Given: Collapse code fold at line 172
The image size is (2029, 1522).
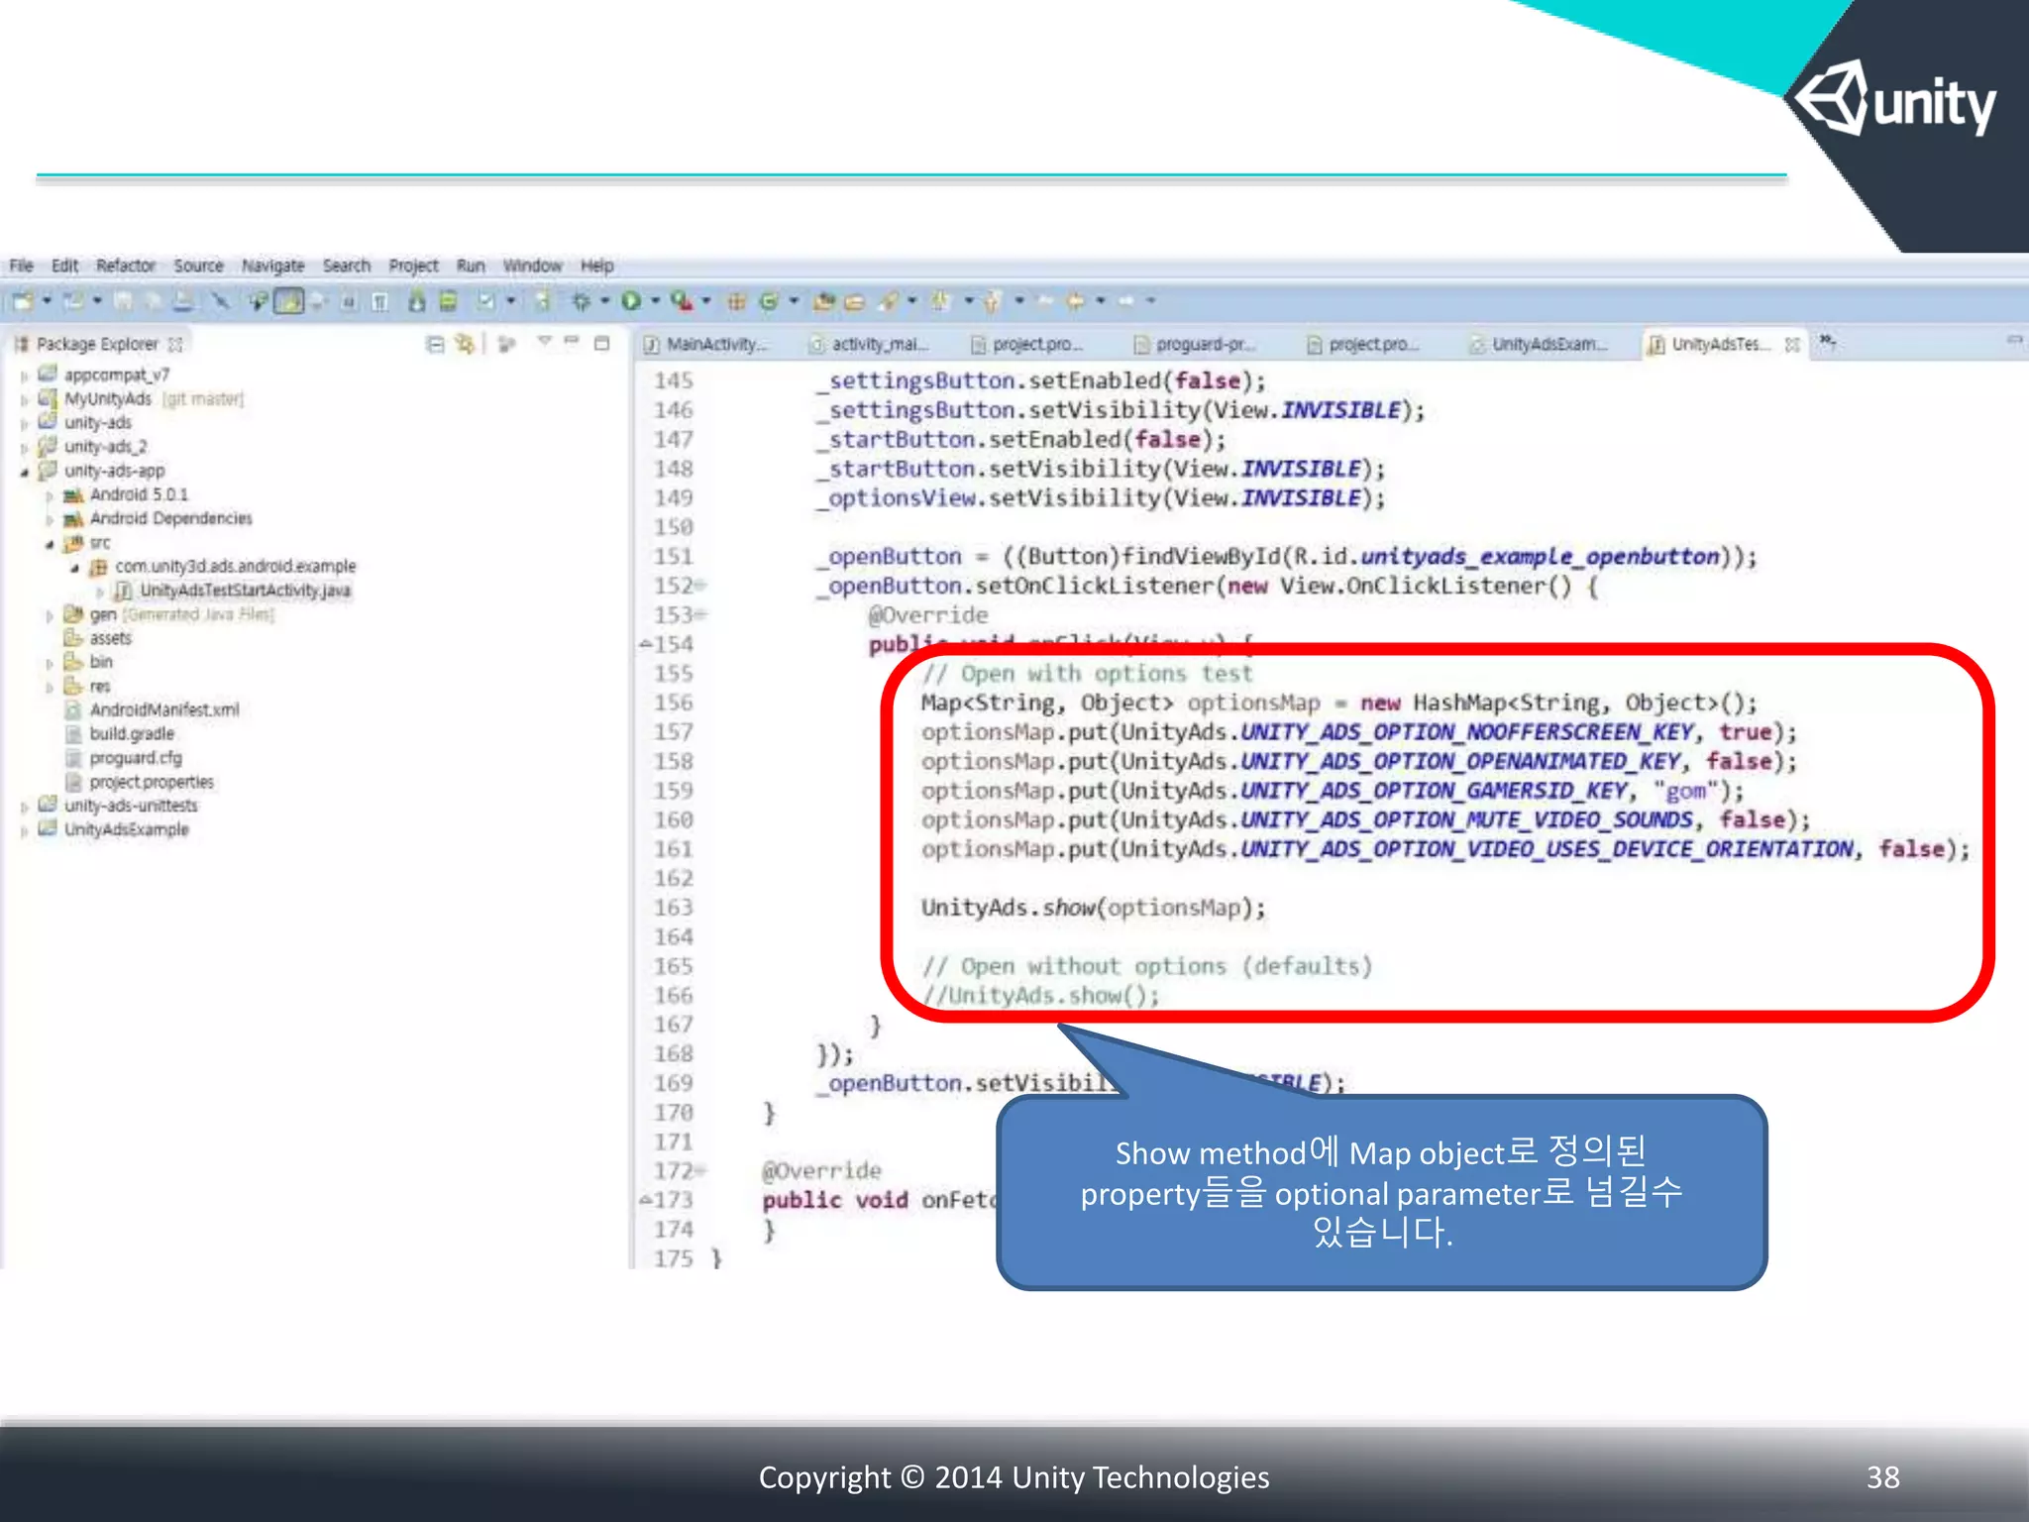Looking at the screenshot, I should pos(700,1171).
